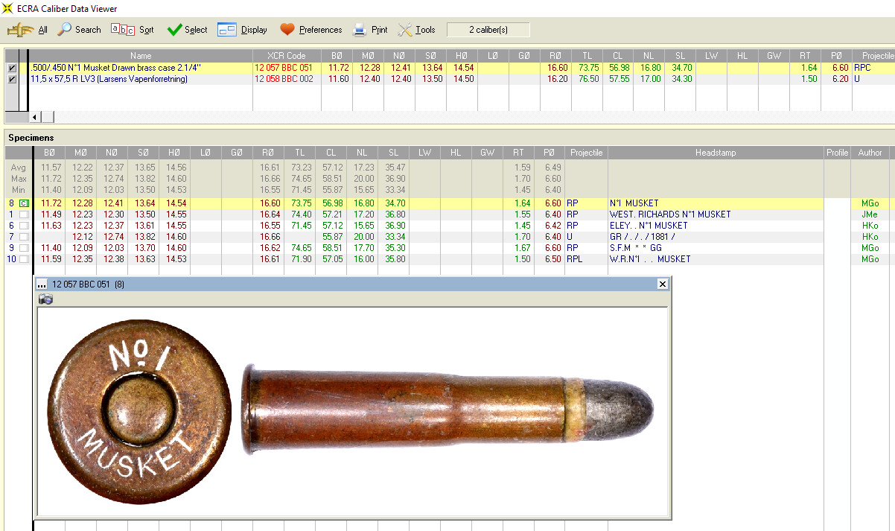
Task: Uncheck the 11,5 x 57,5 R LV3 checkbox
Action: point(11,79)
